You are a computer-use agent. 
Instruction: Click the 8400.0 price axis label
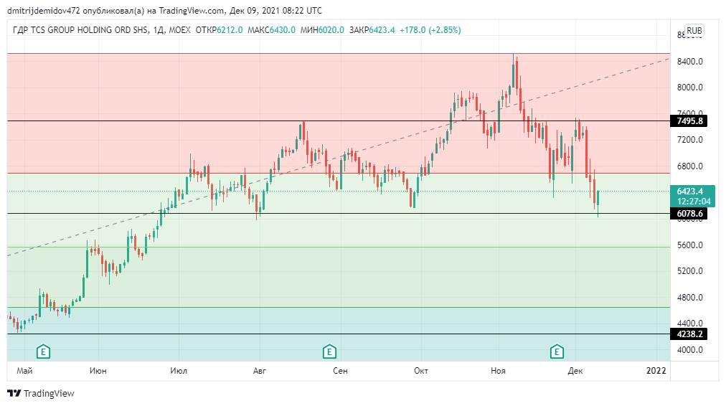click(x=690, y=62)
